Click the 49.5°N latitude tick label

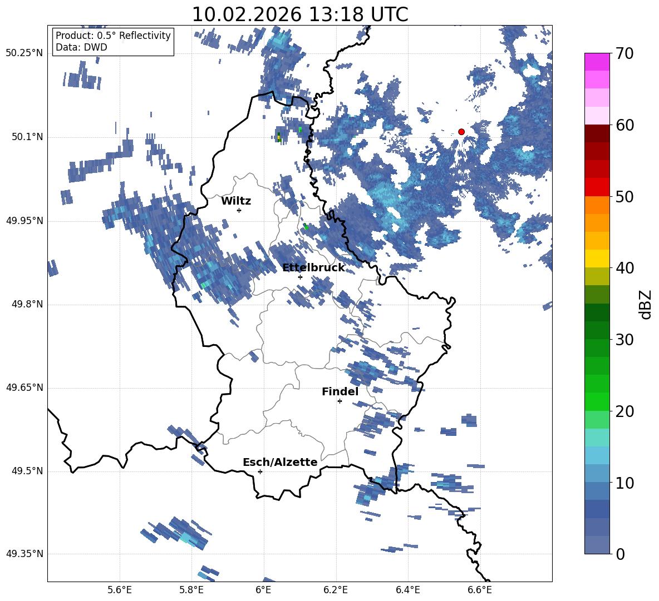click(27, 471)
